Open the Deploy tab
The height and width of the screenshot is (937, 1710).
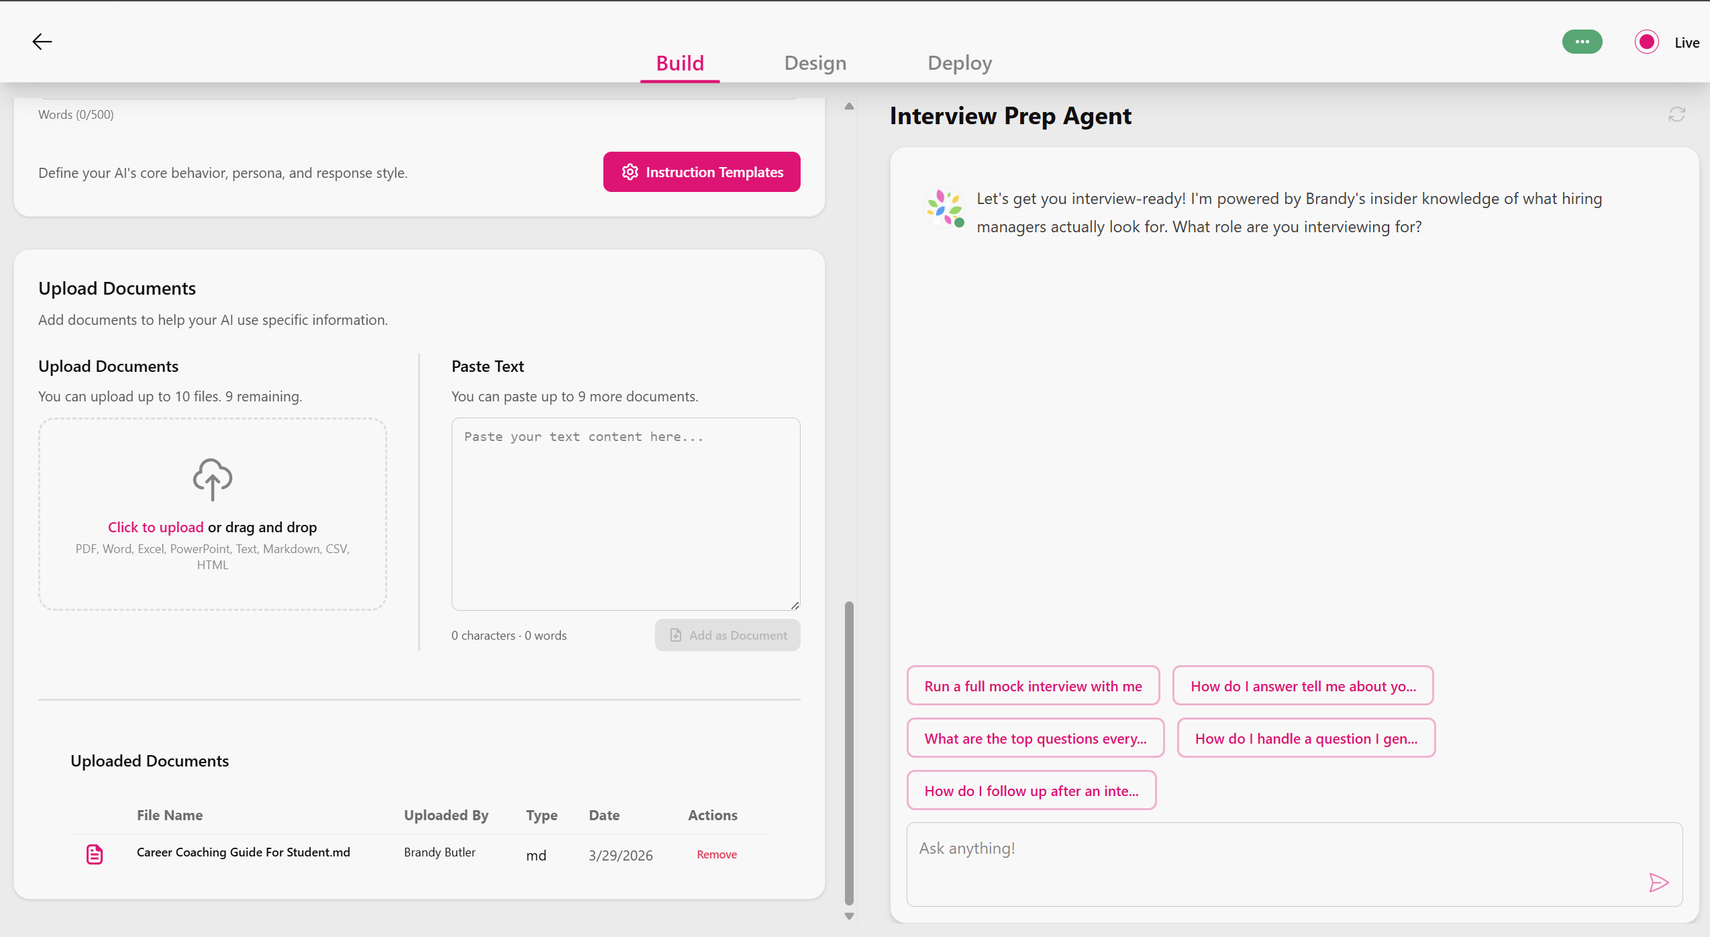coord(959,62)
